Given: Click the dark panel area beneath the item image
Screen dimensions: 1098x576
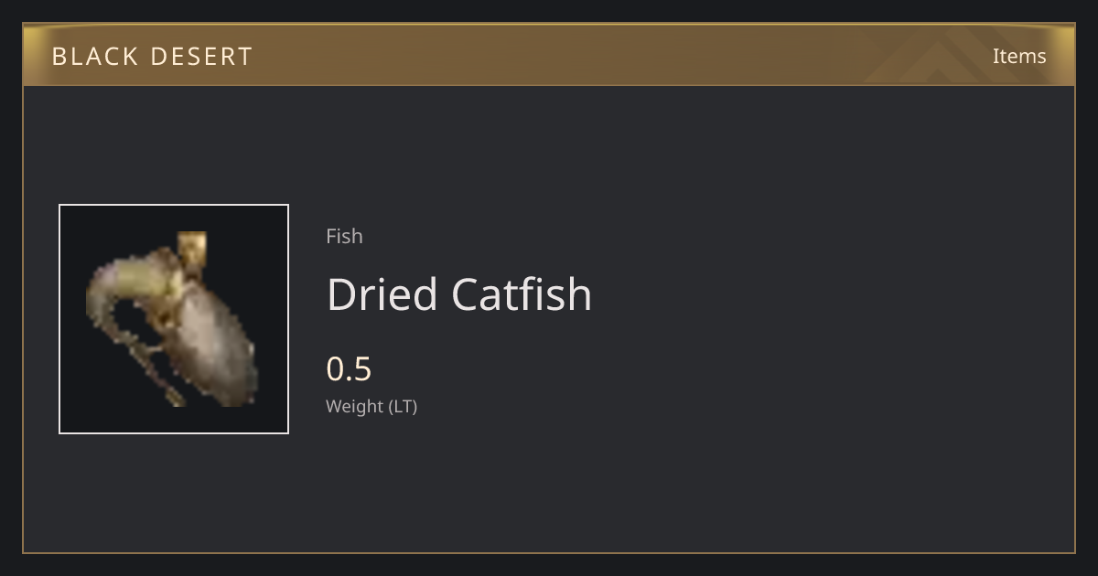Looking at the screenshot, I should (174, 492).
